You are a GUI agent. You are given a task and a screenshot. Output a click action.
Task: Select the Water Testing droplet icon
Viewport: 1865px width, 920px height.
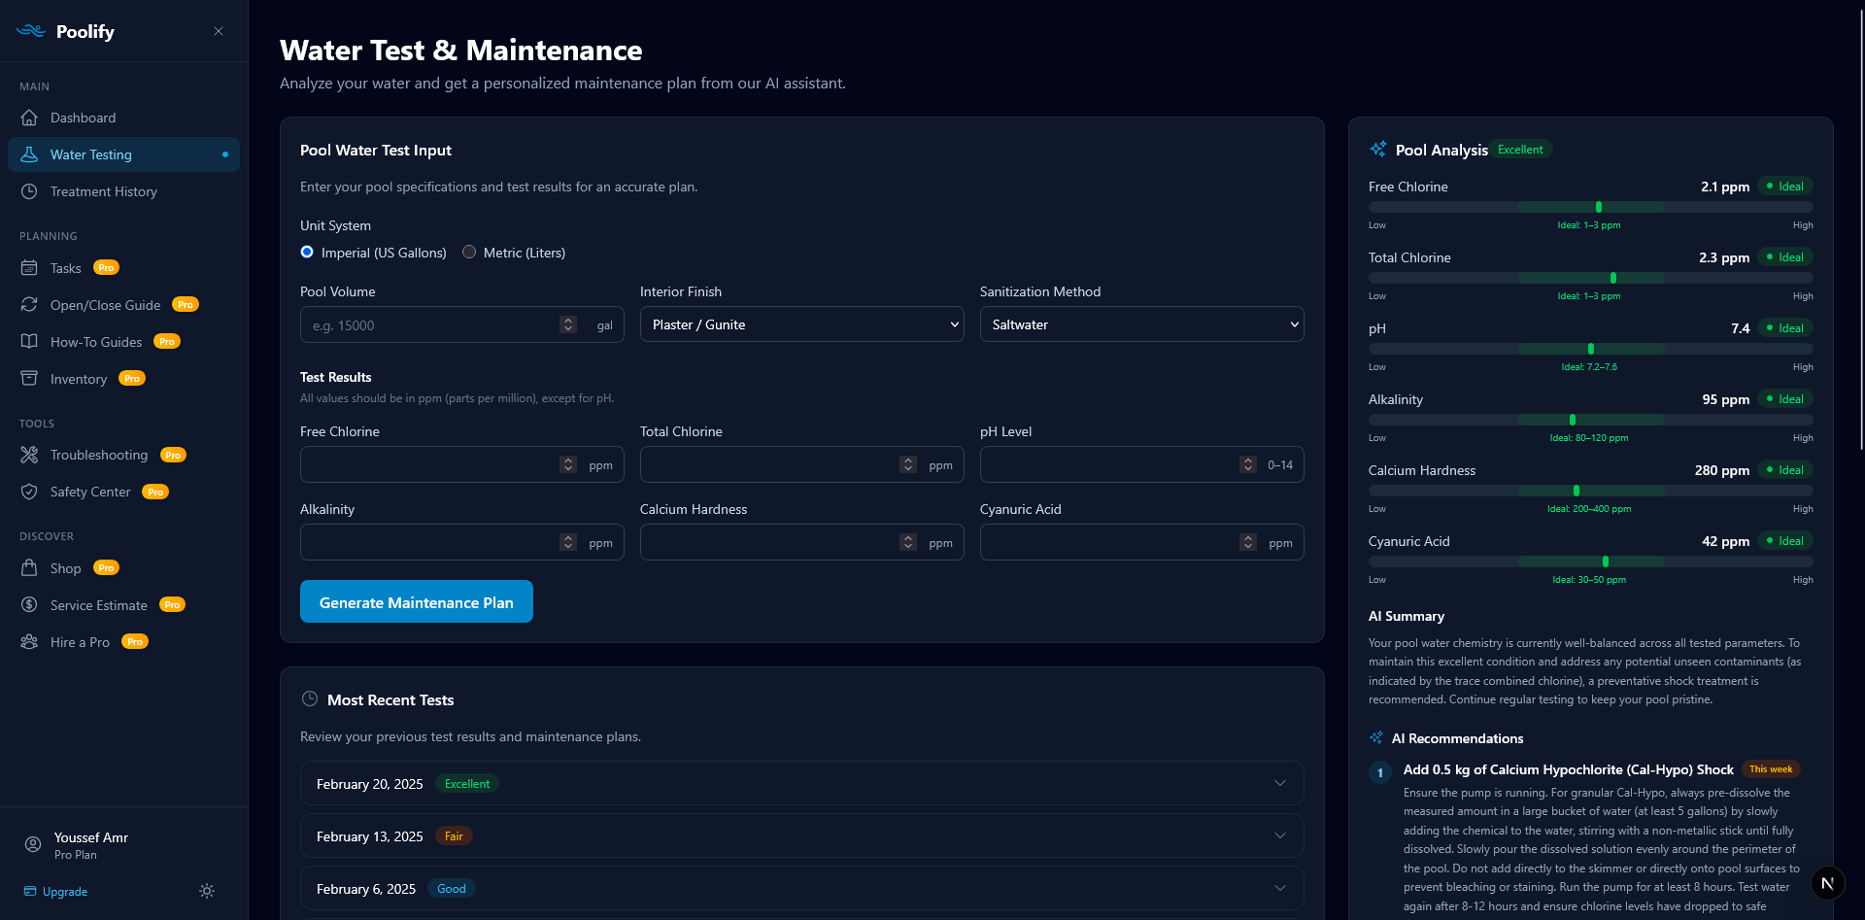pos(30,153)
